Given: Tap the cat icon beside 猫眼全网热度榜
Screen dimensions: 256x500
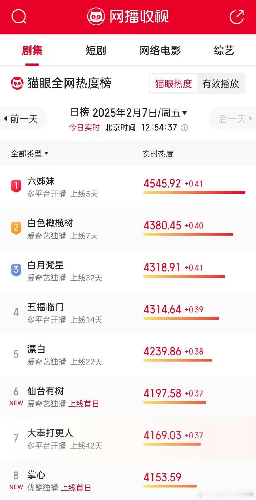Looking at the screenshot, I should point(17,83).
